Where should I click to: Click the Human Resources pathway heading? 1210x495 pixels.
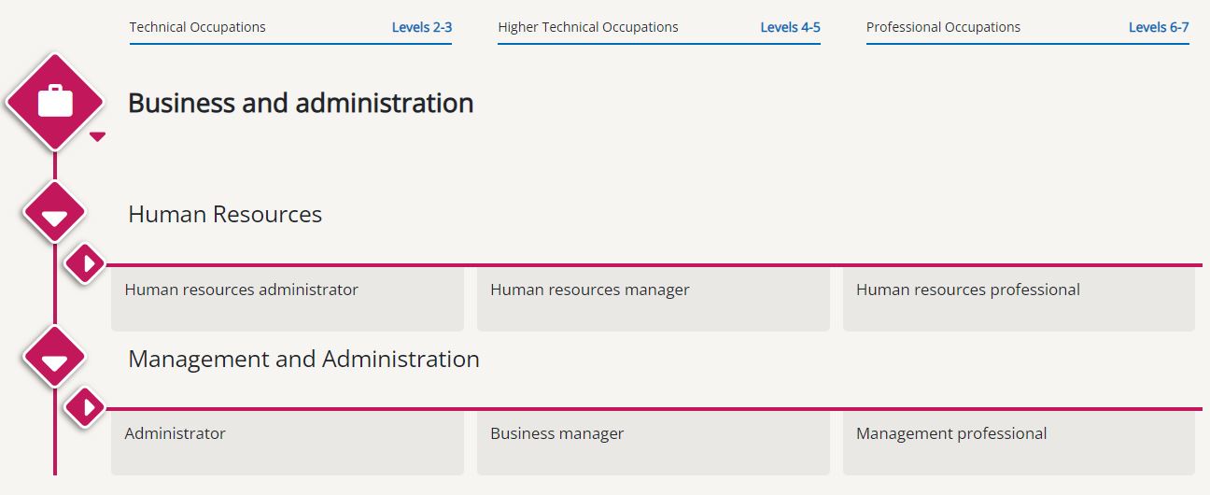(x=225, y=214)
